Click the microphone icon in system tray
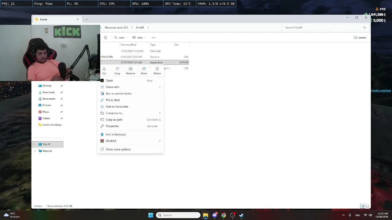Viewport: 392px width, 220px height. coord(350,215)
